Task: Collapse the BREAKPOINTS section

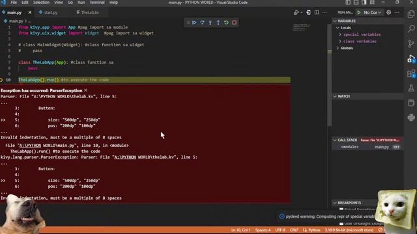Action: (x=354, y=203)
